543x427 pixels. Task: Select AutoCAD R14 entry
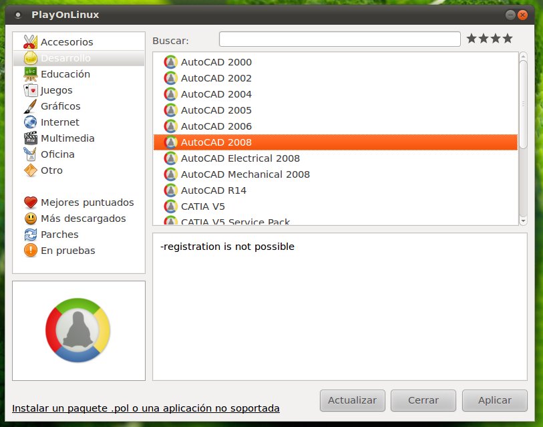pos(335,190)
